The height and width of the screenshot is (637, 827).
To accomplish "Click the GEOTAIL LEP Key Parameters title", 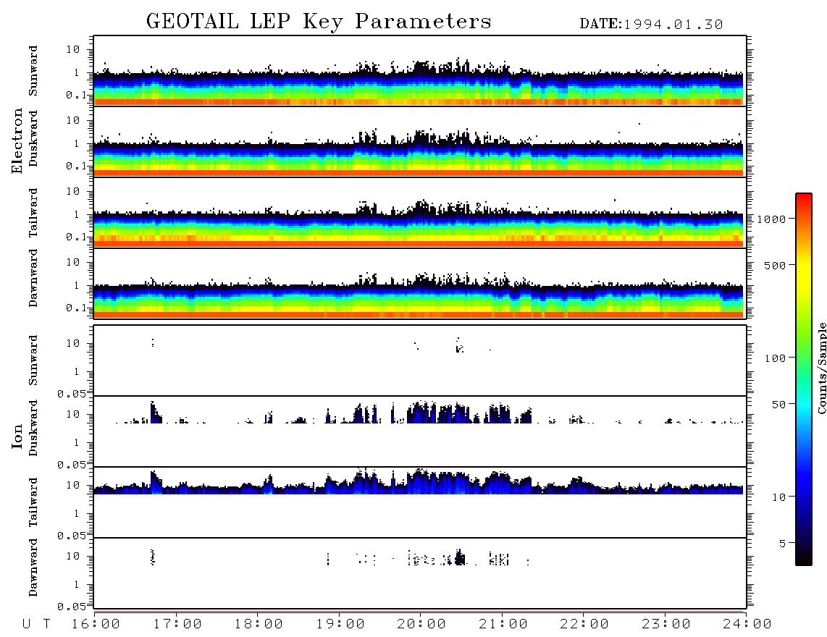I will (319, 22).
